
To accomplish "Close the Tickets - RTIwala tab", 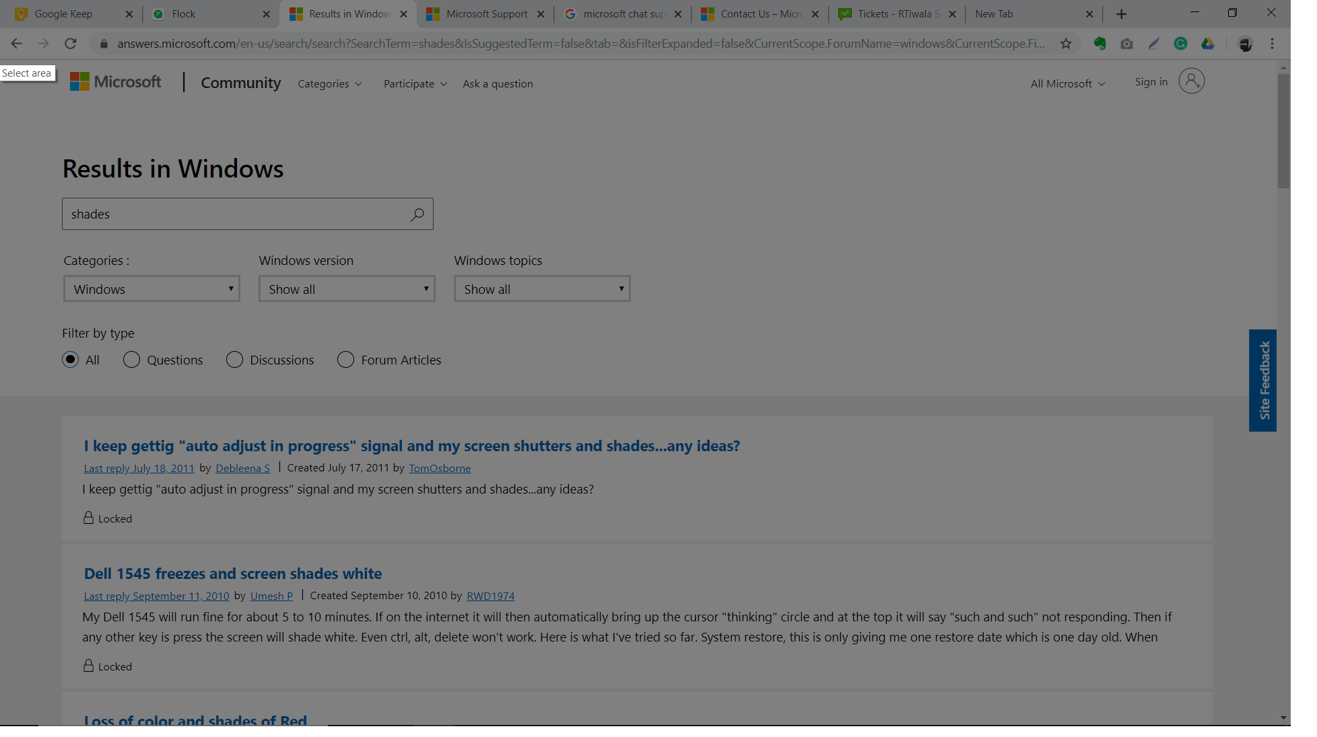I will pos(952,14).
